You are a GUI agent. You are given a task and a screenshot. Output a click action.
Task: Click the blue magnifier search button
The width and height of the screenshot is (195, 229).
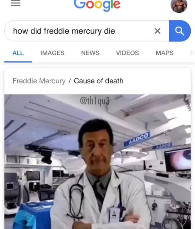(x=180, y=31)
